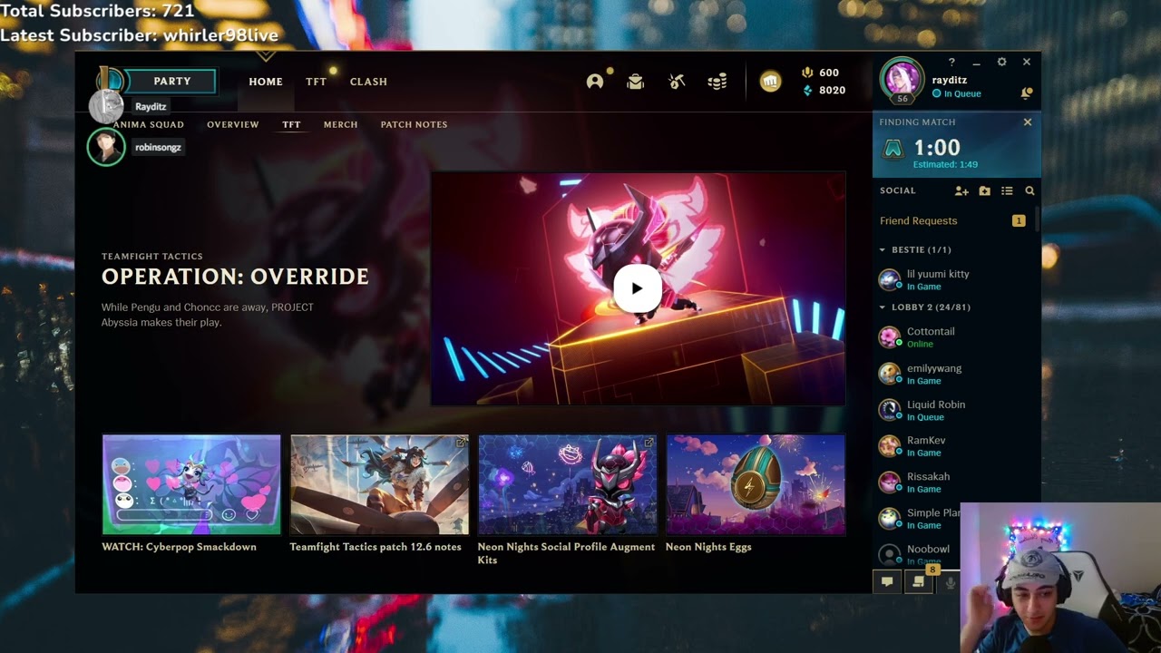
Task: Open the friend list options icon
Action: point(1007,191)
